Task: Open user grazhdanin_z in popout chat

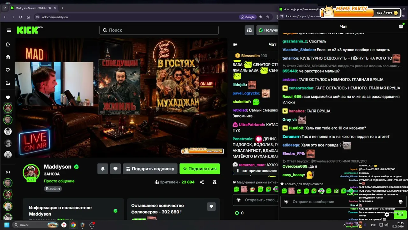Action: click(x=294, y=41)
